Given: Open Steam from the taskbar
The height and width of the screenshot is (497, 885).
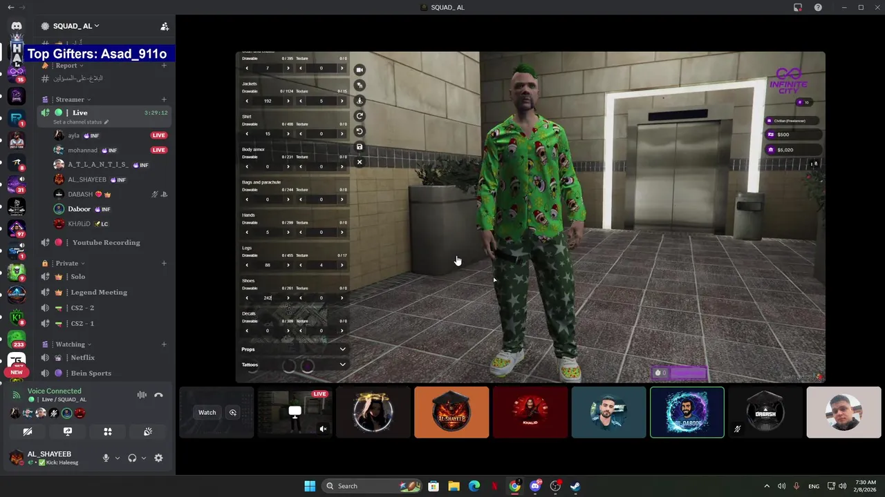Looking at the screenshot, I should coord(575,486).
